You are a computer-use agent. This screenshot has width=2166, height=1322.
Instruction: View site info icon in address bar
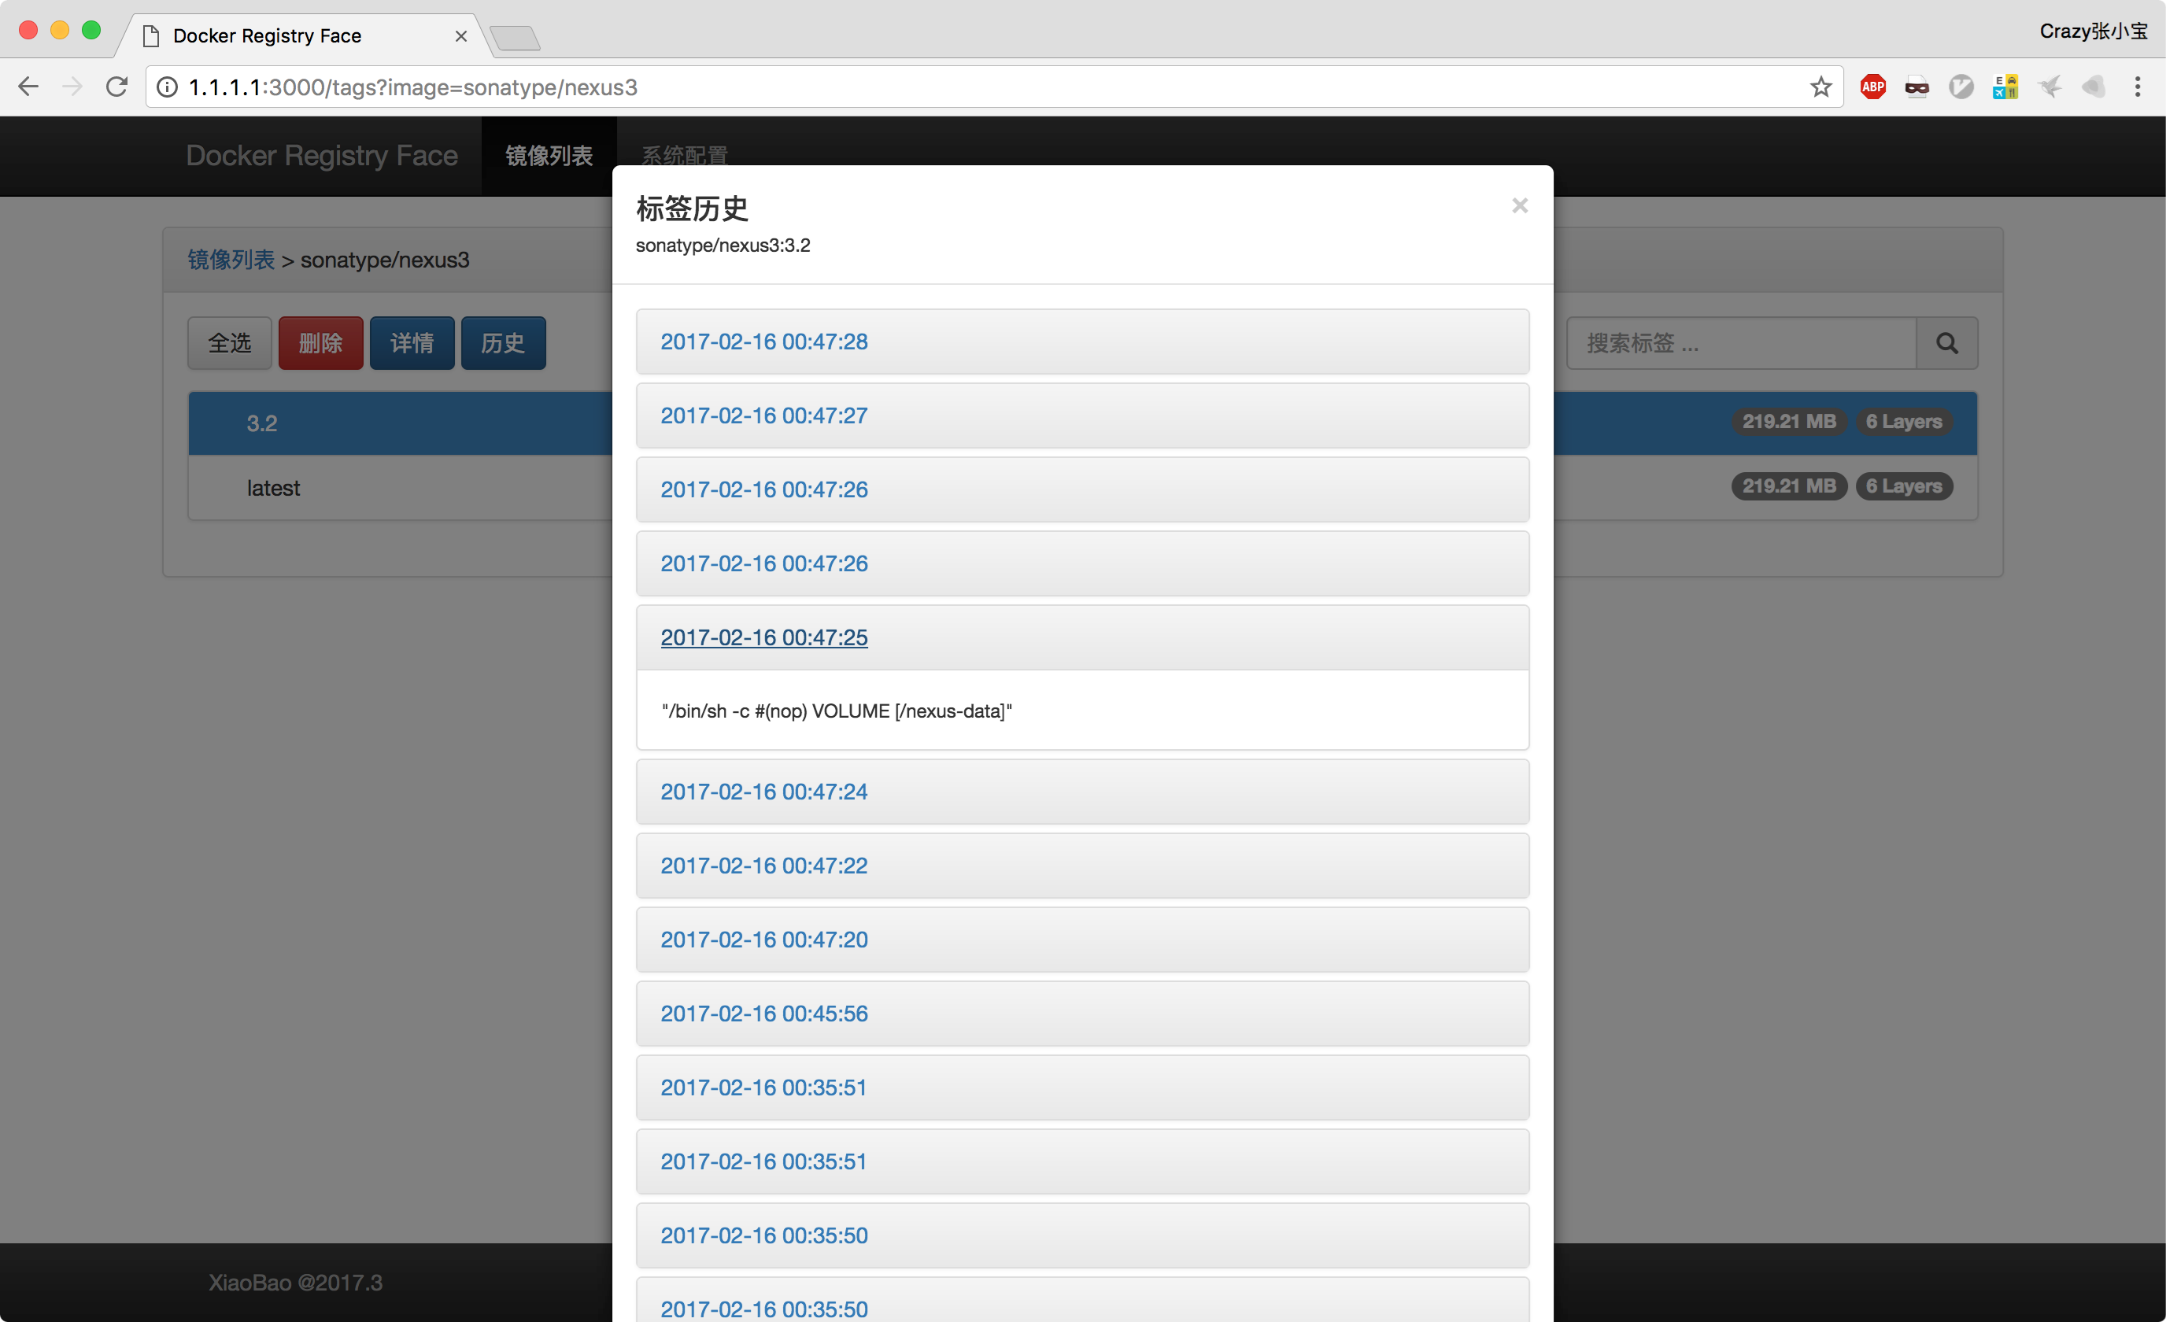point(167,87)
